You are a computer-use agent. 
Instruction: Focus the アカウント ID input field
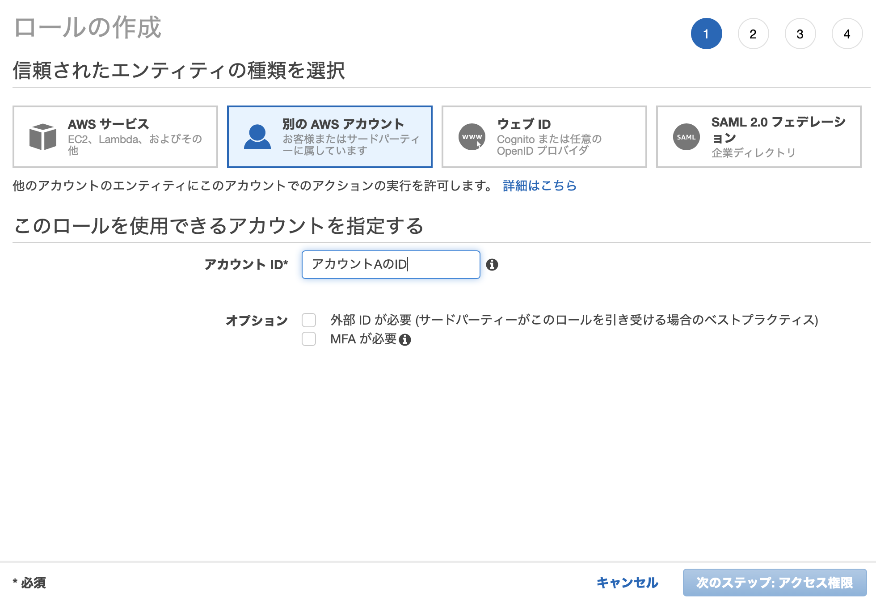[x=391, y=265]
